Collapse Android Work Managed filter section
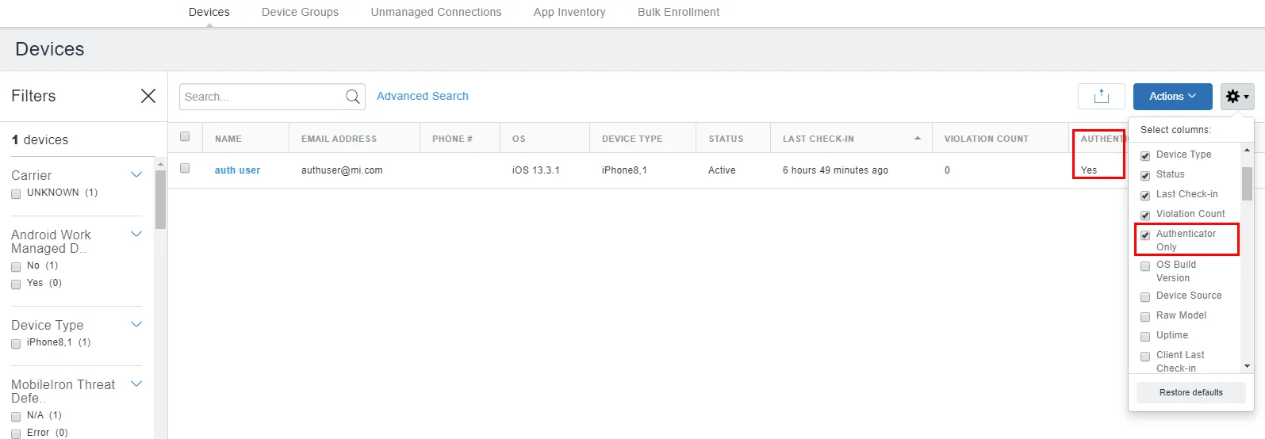Viewport: 1265px width, 439px height. [136, 234]
